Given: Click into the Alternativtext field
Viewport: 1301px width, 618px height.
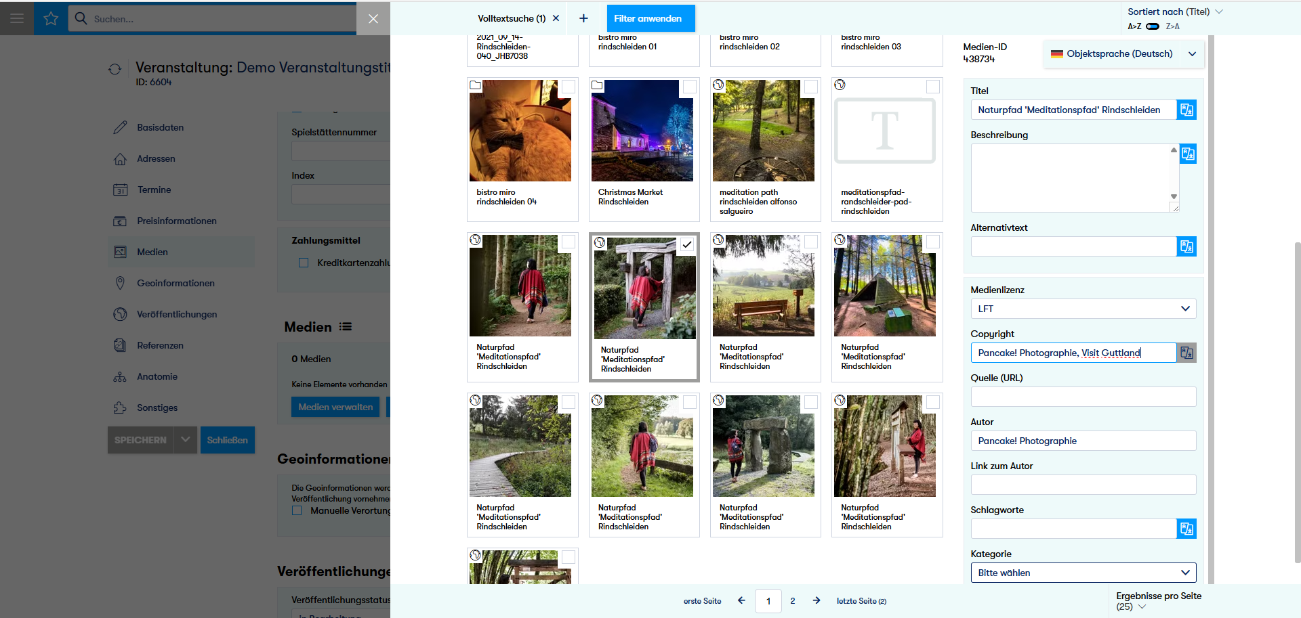Looking at the screenshot, I should click(x=1074, y=246).
